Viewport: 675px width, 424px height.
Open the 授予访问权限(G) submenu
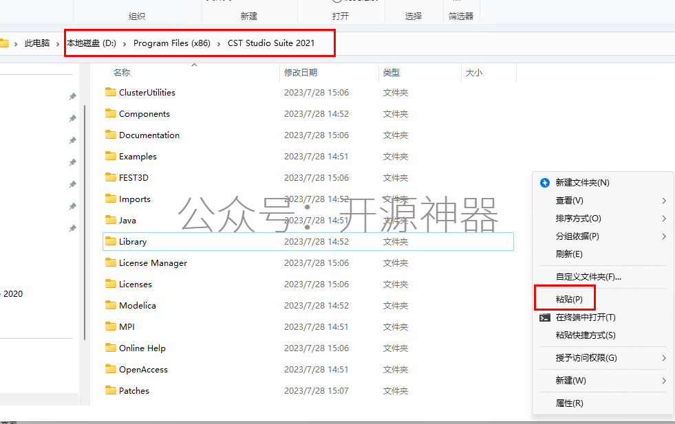[603, 358]
